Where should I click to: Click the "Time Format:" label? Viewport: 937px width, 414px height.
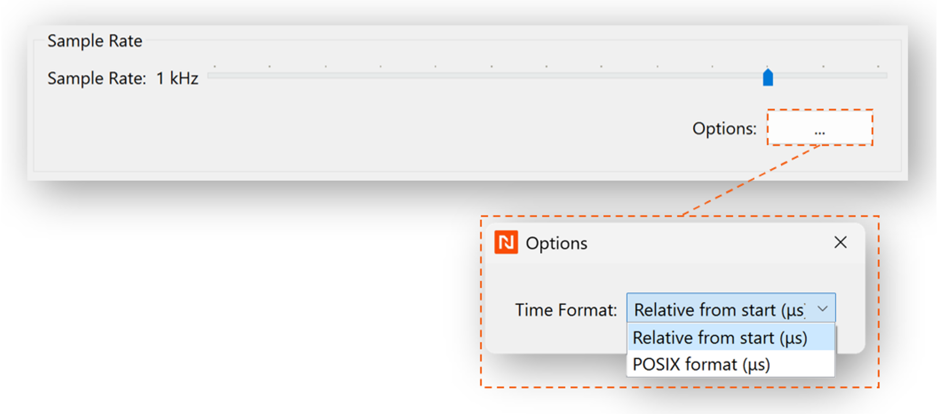[565, 310]
